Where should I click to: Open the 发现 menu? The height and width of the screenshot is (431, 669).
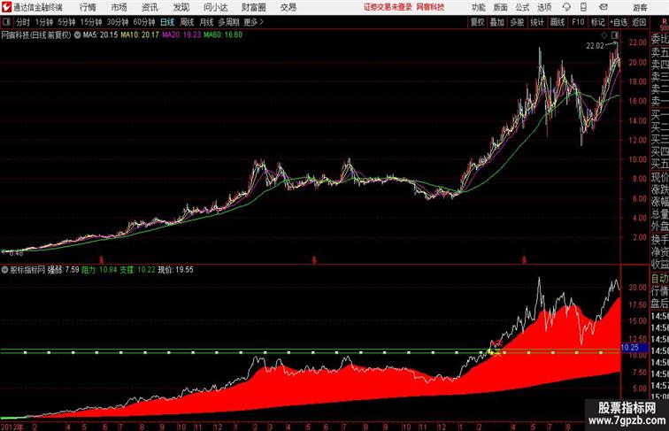181,7
